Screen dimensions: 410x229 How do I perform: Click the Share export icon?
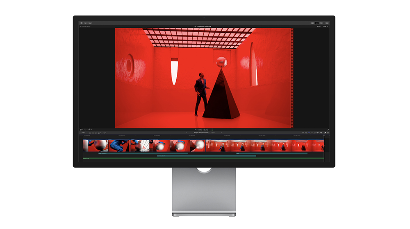click(327, 23)
